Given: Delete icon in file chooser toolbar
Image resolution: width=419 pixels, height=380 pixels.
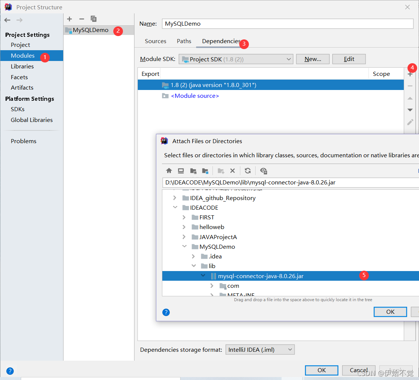Looking at the screenshot, I should [233, 171].
